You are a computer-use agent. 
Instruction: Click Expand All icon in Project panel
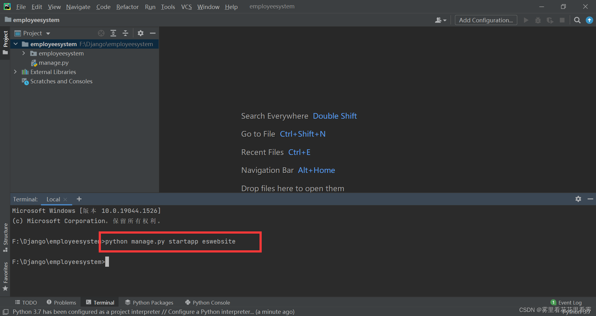click(x=113, y=33)
